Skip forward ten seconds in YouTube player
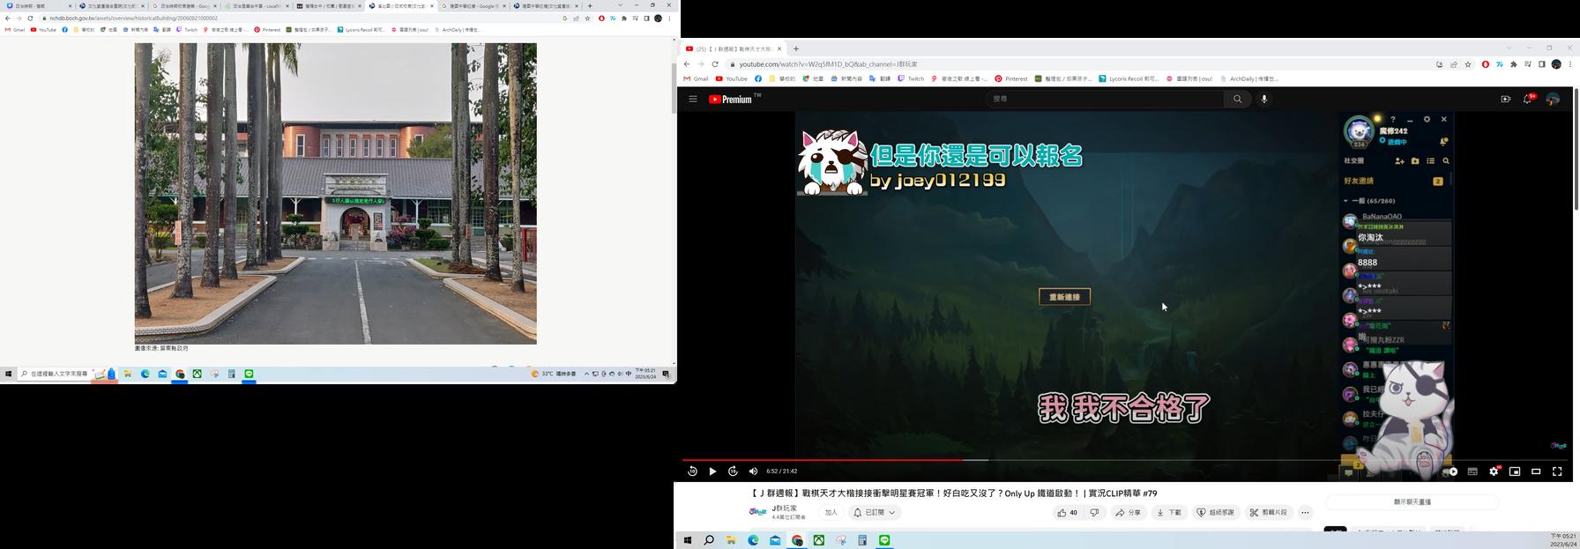The width and height of the screenshot is (1580, 549). (x=733, y=471)
